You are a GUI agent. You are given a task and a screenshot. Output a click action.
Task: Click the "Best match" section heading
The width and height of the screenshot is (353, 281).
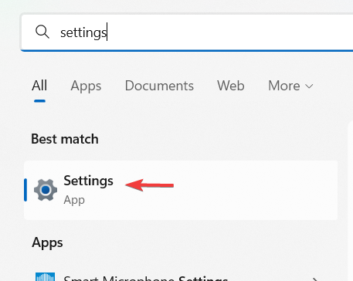(x=65, y=139)
